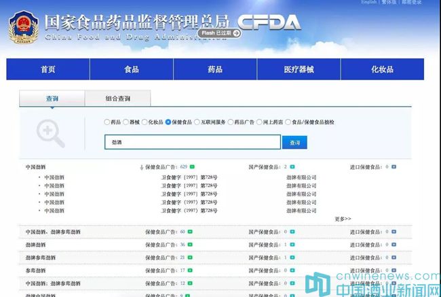441x297 pixels.
Task: Click the arrow on the Flash 已过期 badge
Action: coord(236,33)
